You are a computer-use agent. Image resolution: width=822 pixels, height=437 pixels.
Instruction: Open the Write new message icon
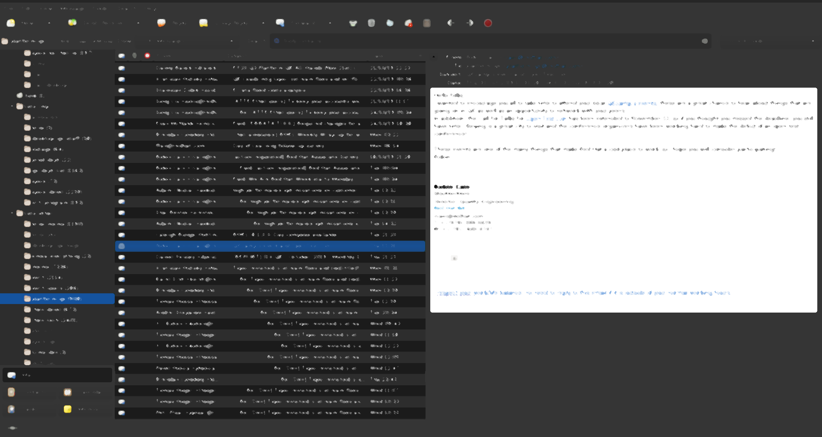(72, 23)
